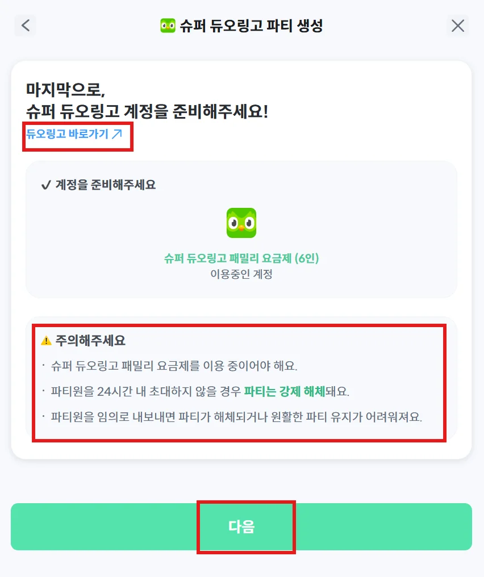Click the small Duolingo owl in the title
The image size is (484, 577).
pyautogui.click(x=168, y=26)
